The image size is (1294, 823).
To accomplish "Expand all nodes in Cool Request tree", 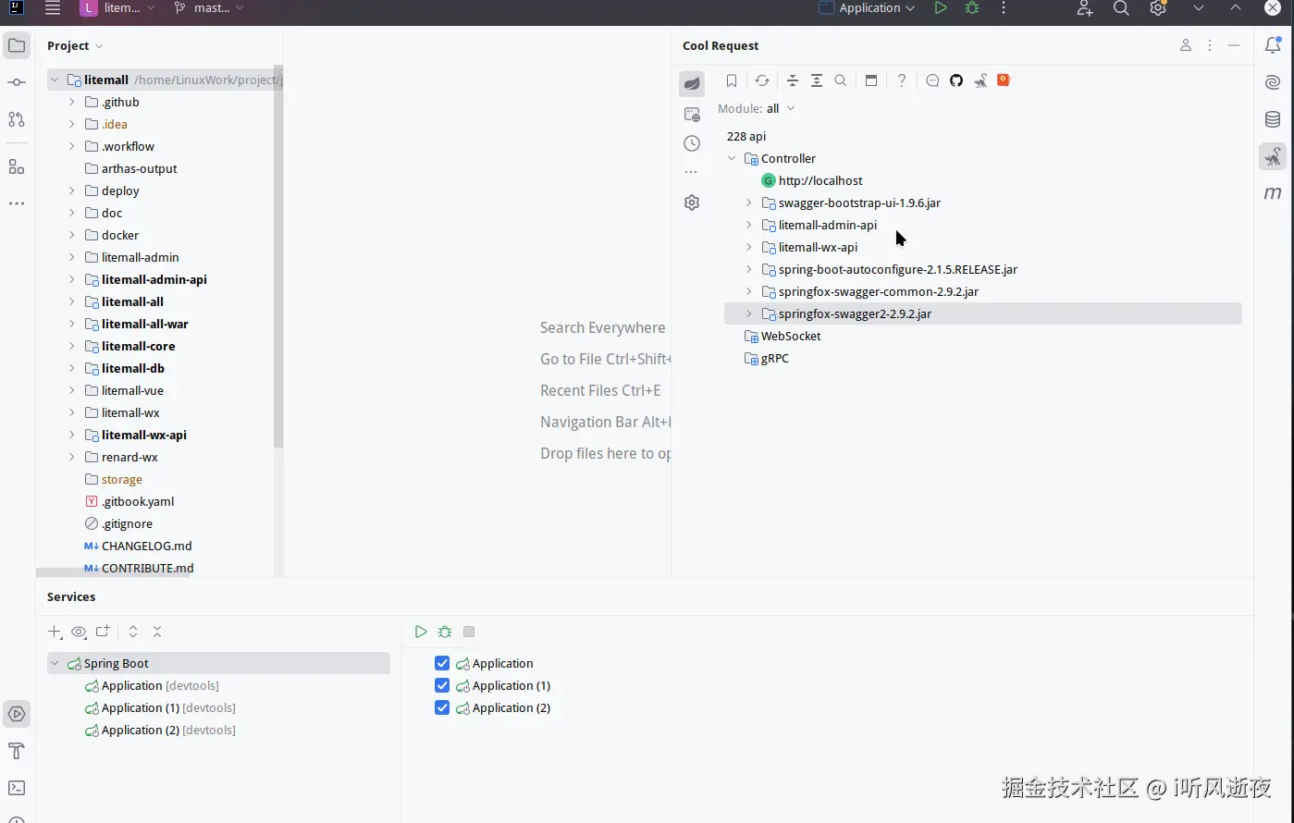I will 817,80.
